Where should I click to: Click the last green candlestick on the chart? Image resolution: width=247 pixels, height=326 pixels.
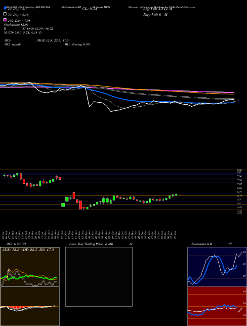176,195
